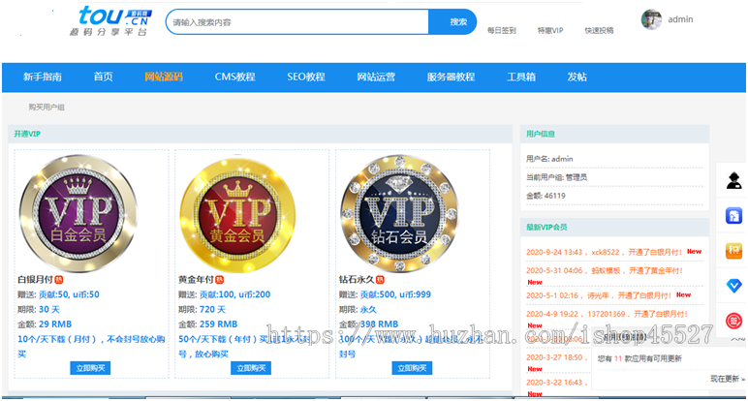Viewport: 748px width, 401px height.
Task: Focus the search input box
Action: (x=297, y=22)
